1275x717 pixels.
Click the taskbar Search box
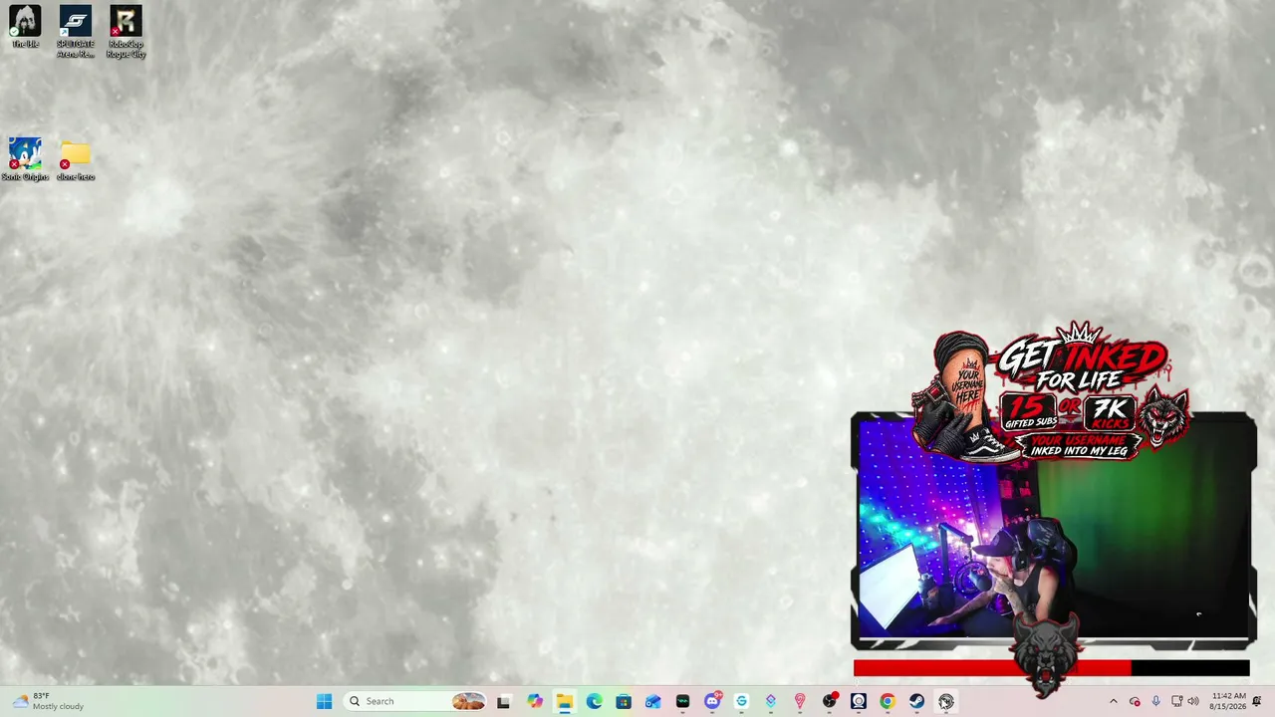415,701
